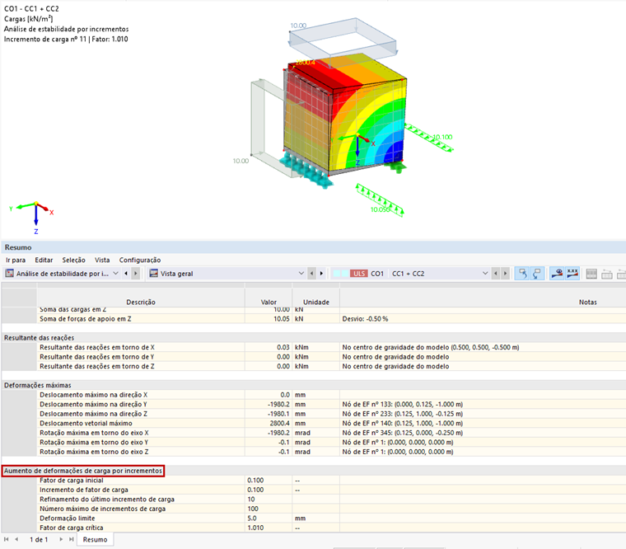The height and width of the screenshot is (549, 626).
Task: Open the Seleção menu
Action: (x=74, y=260)
